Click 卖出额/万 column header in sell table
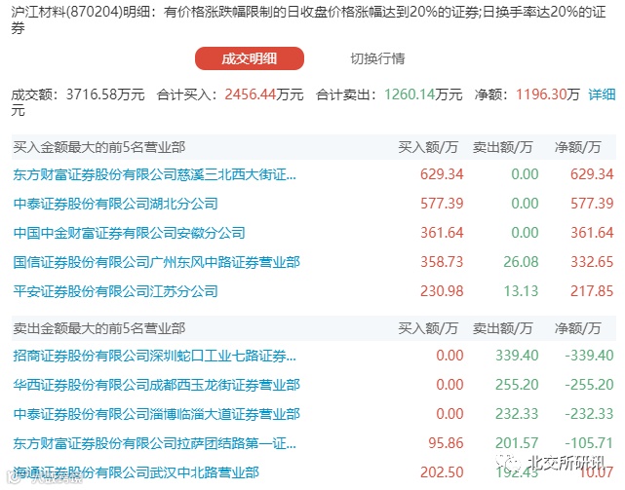This screenshot has width=625, height=490. [x=502, y=328]
